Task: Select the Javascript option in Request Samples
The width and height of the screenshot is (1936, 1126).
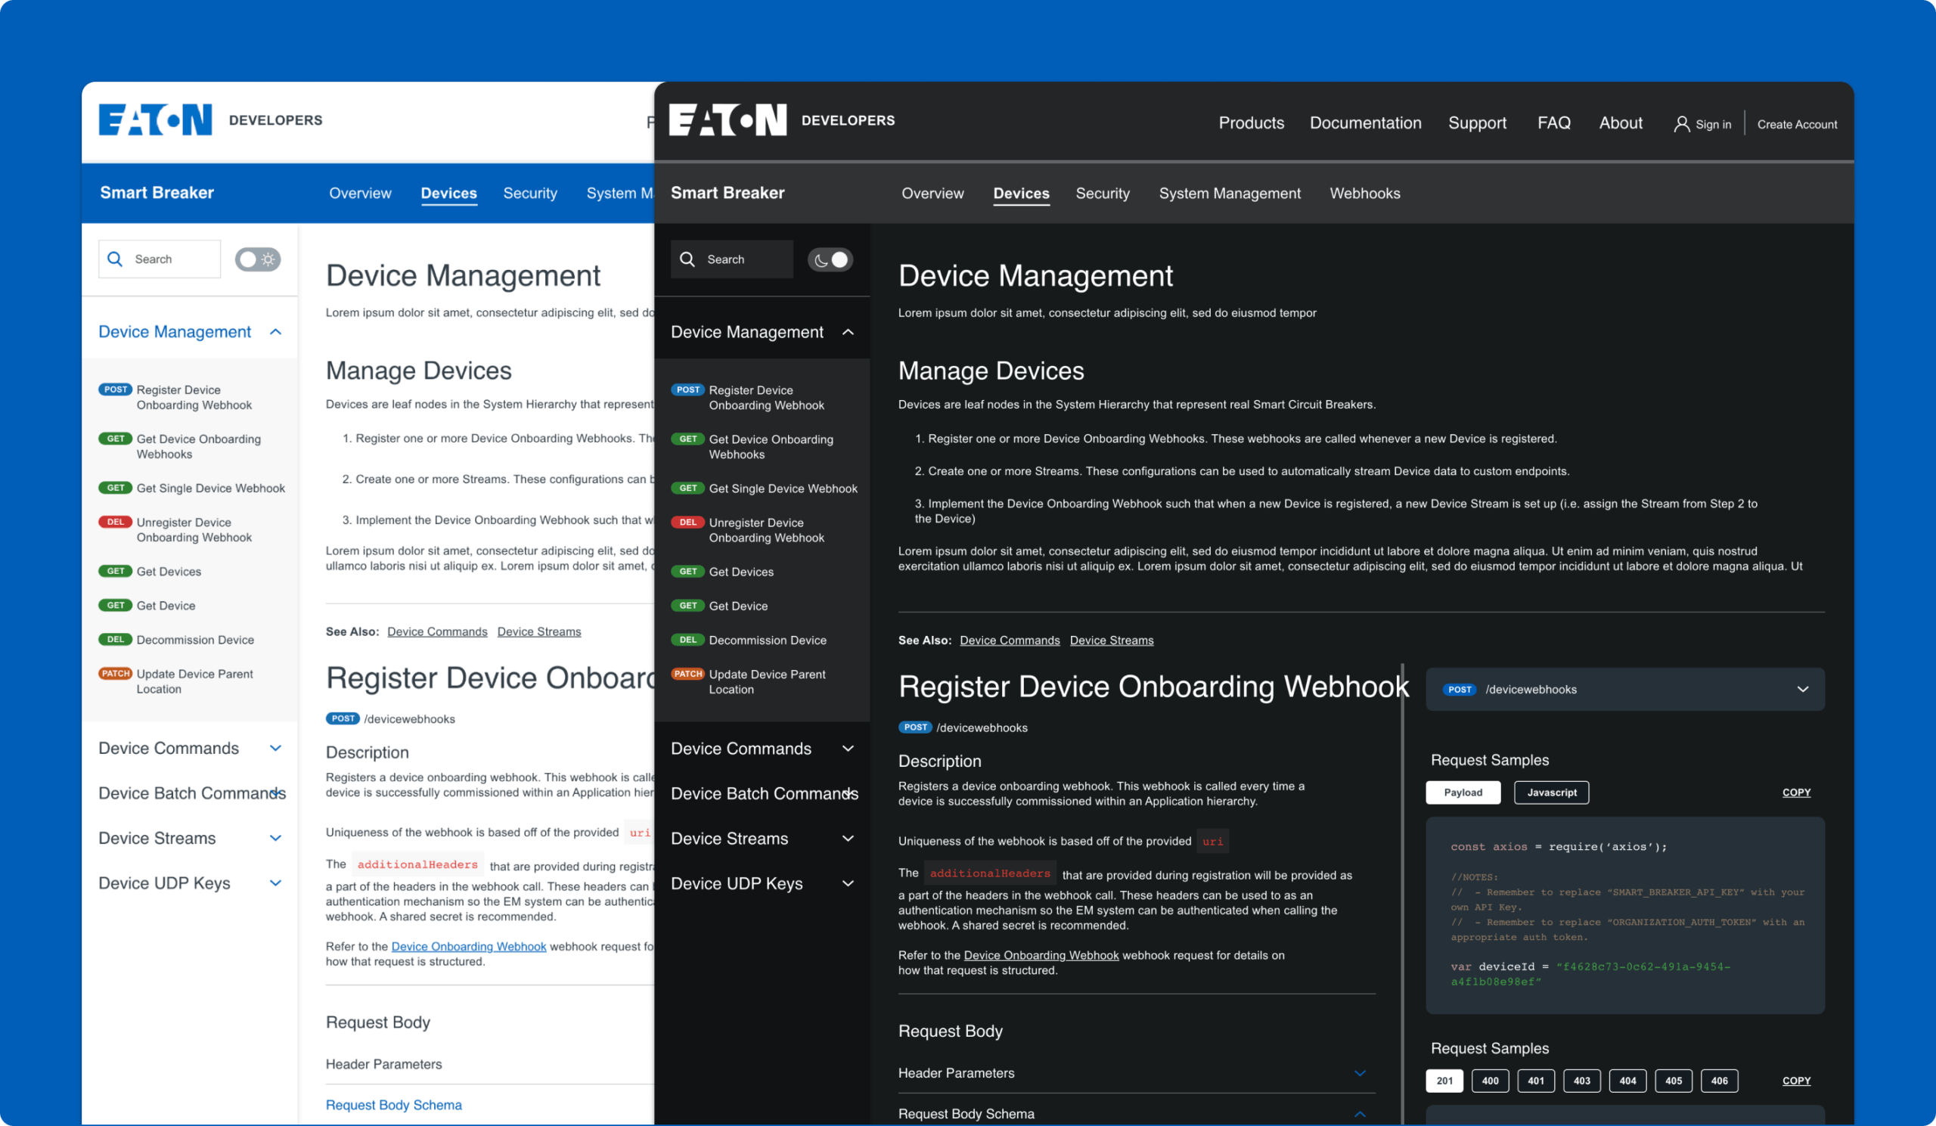Action: (1551, 792)
